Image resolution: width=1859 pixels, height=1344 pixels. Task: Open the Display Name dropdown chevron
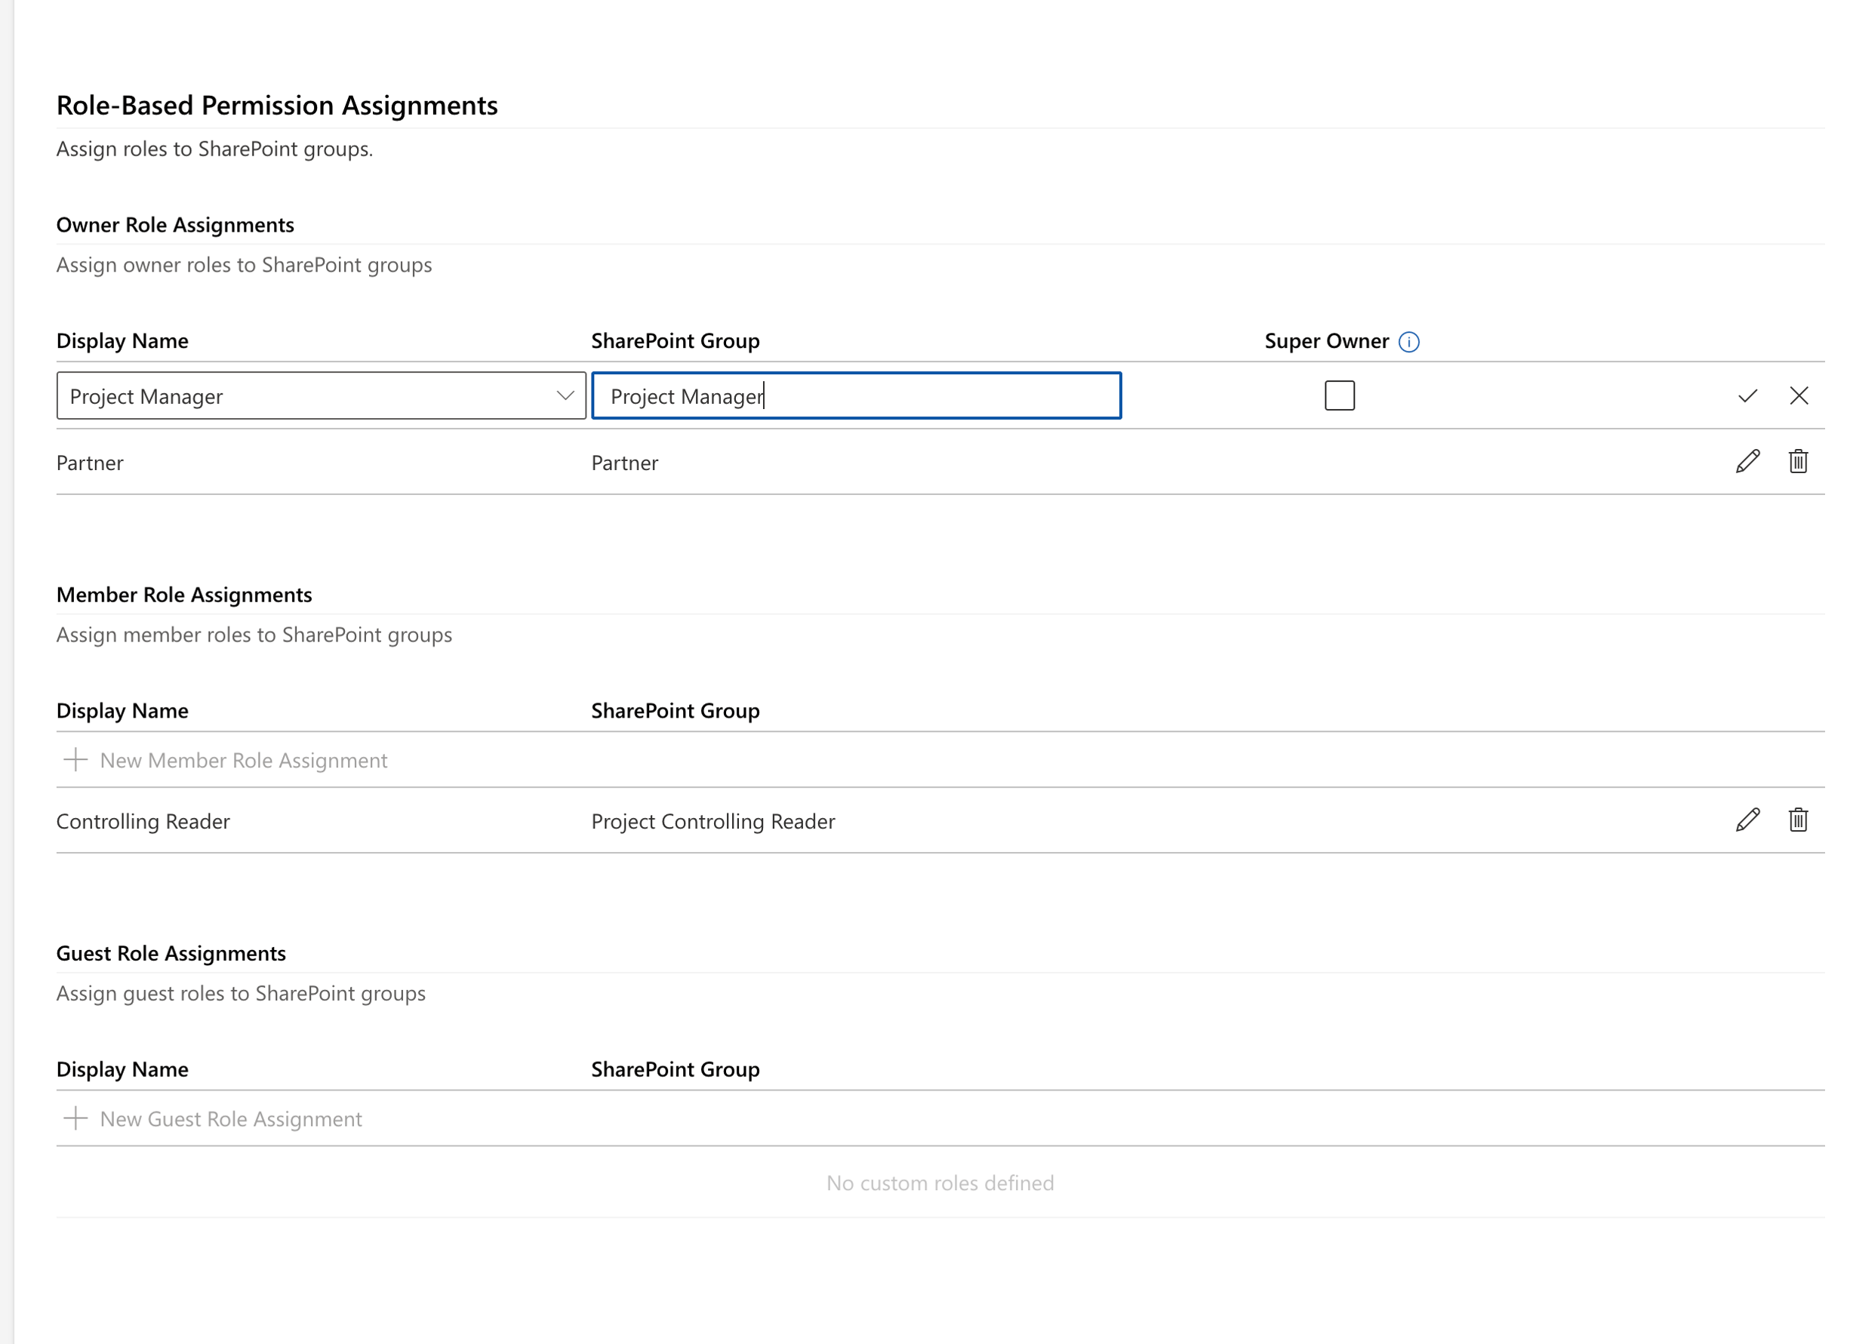(x=565, y=396)
